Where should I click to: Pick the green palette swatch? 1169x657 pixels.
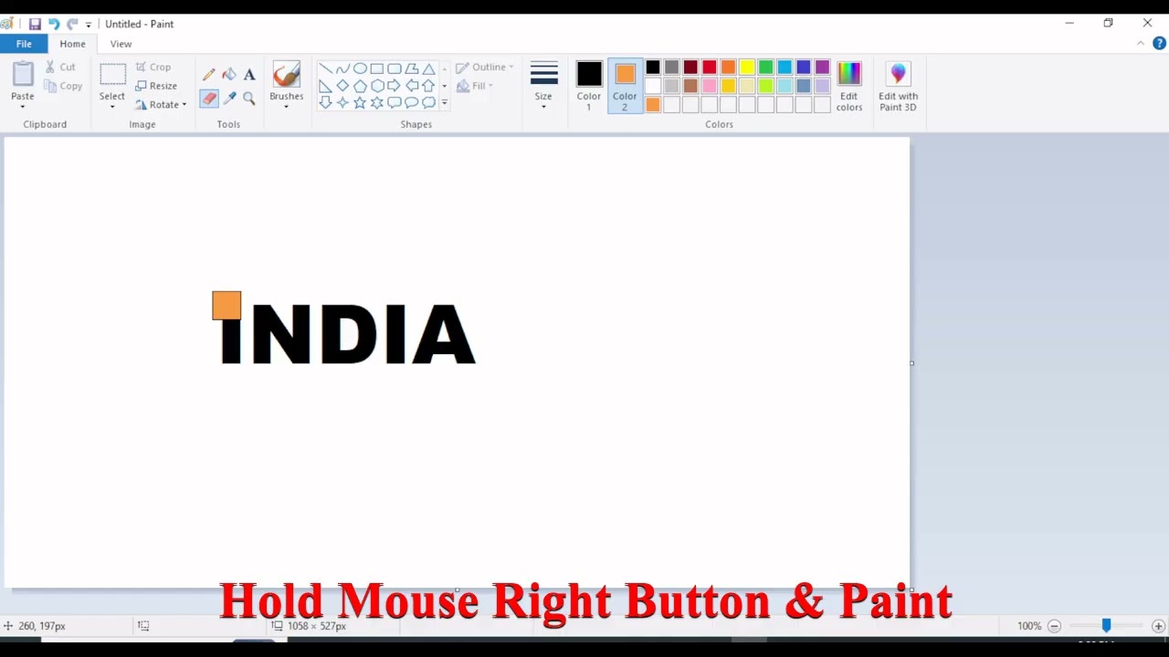pos(766,68)
